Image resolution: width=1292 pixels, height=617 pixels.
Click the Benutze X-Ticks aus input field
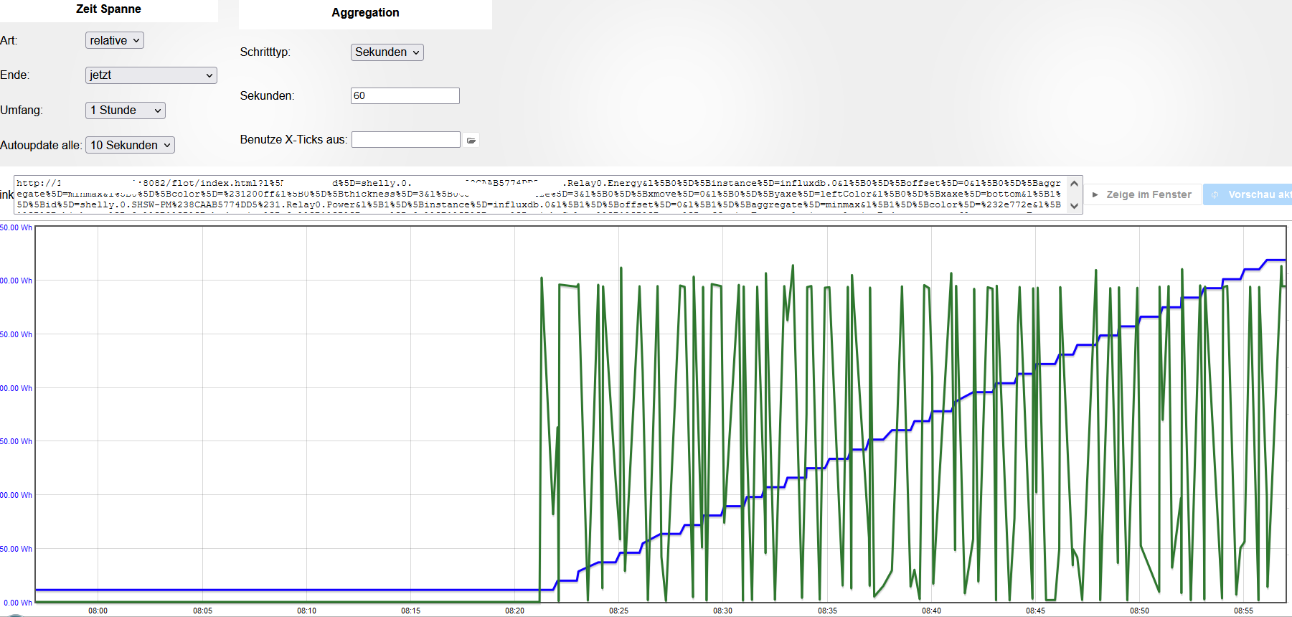[406, 139]
